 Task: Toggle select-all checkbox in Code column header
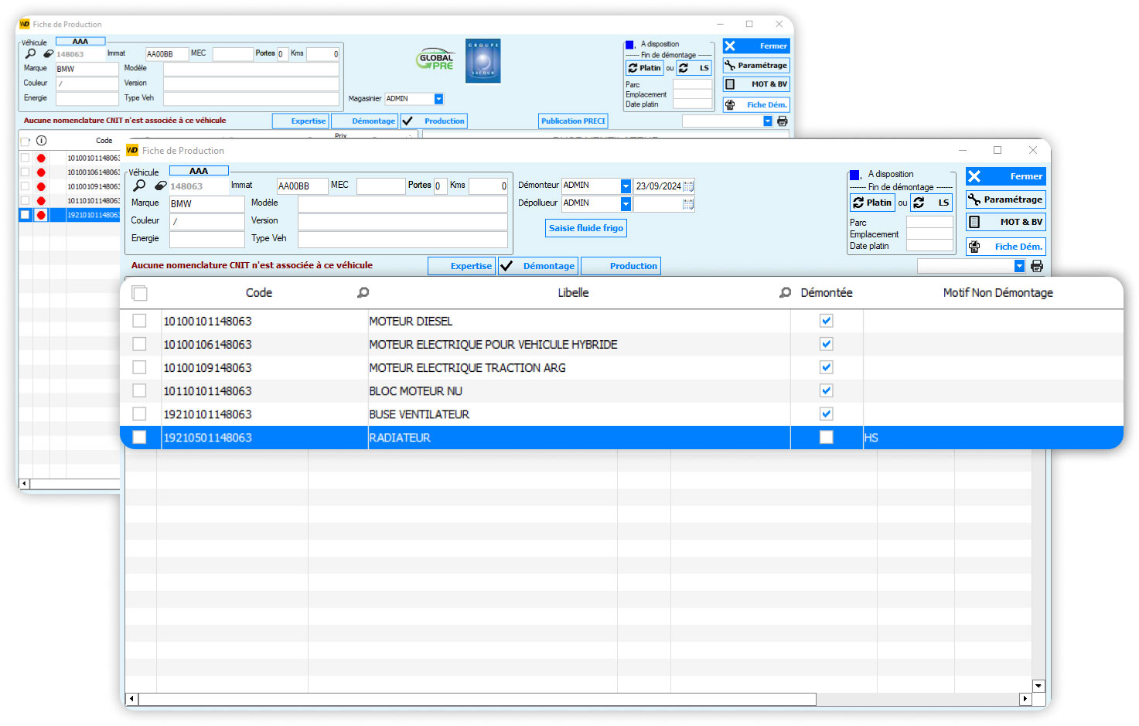point(139,293)
